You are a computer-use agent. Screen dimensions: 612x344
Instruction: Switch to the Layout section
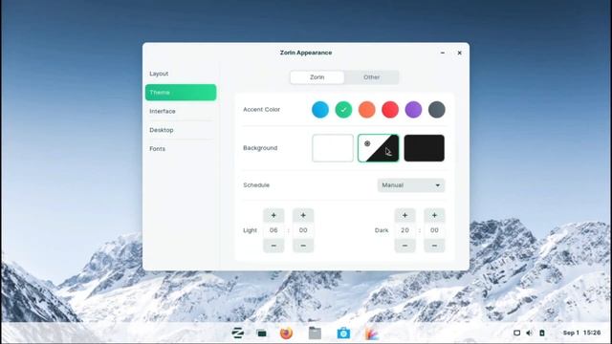point(181,74)
